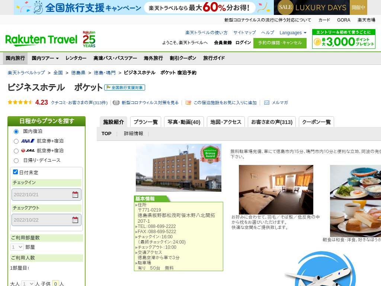Open the 地図・アクセス tab

226,122
